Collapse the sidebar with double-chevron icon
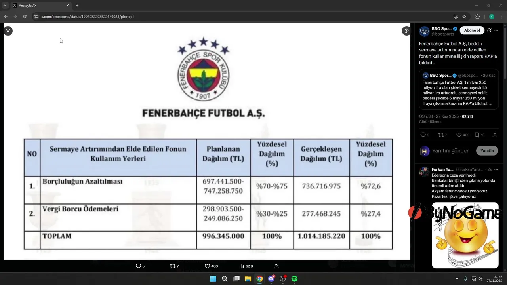The width and height of the screenshot is (507, 285). point(406,31)
